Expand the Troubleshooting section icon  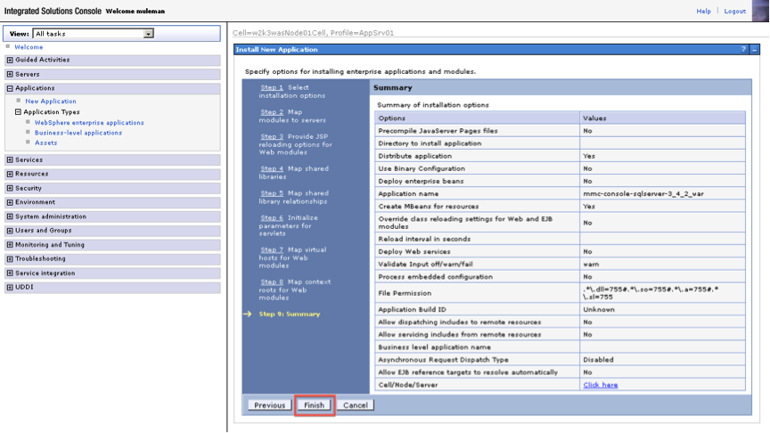point(10,259)
